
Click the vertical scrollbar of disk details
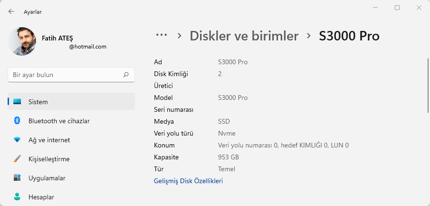coord(428,85)
